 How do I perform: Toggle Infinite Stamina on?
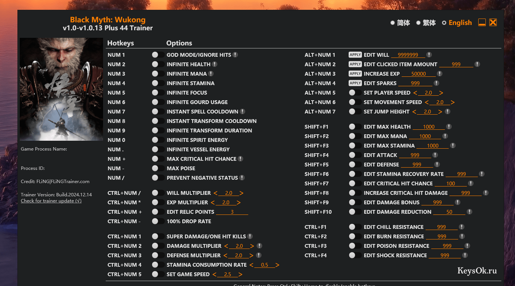click(158, 83)
